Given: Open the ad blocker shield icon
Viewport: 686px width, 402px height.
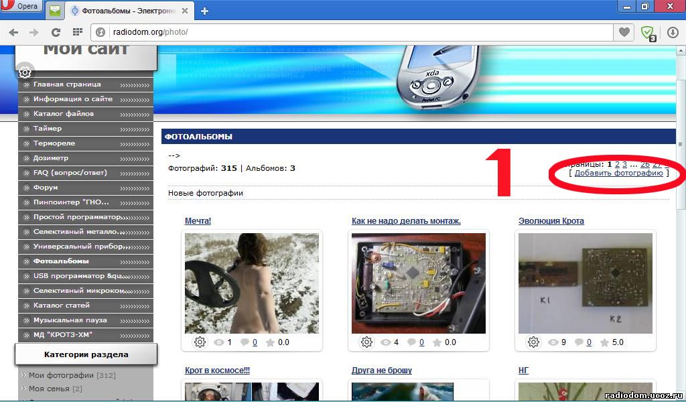Looking at the screenshot, I should click(x=647, y=32).
